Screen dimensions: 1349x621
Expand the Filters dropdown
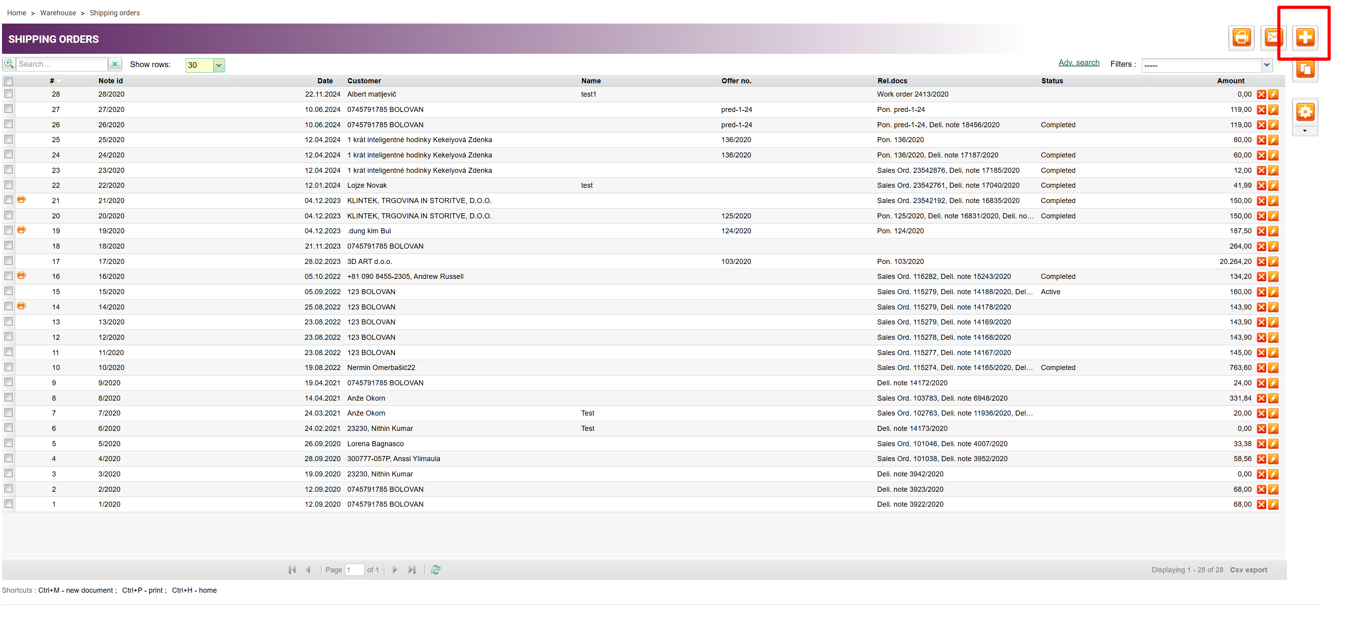click(1266, 66)
